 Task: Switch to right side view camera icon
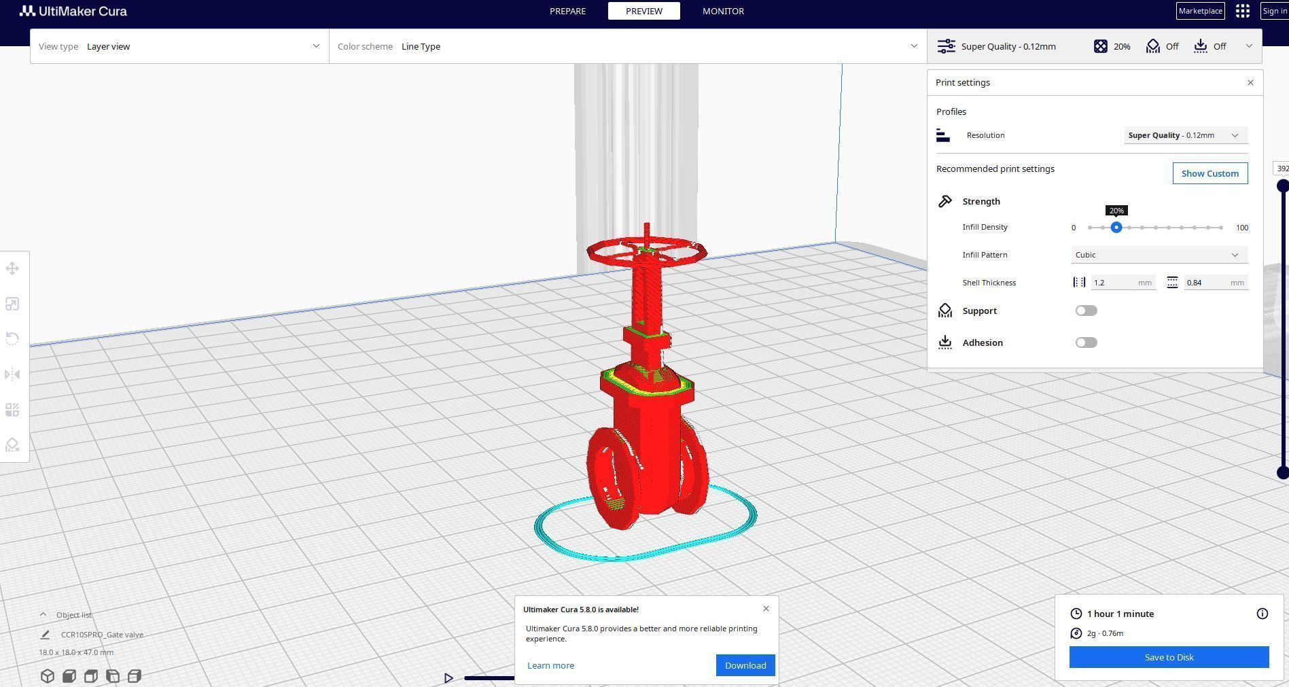coord(135,676)
